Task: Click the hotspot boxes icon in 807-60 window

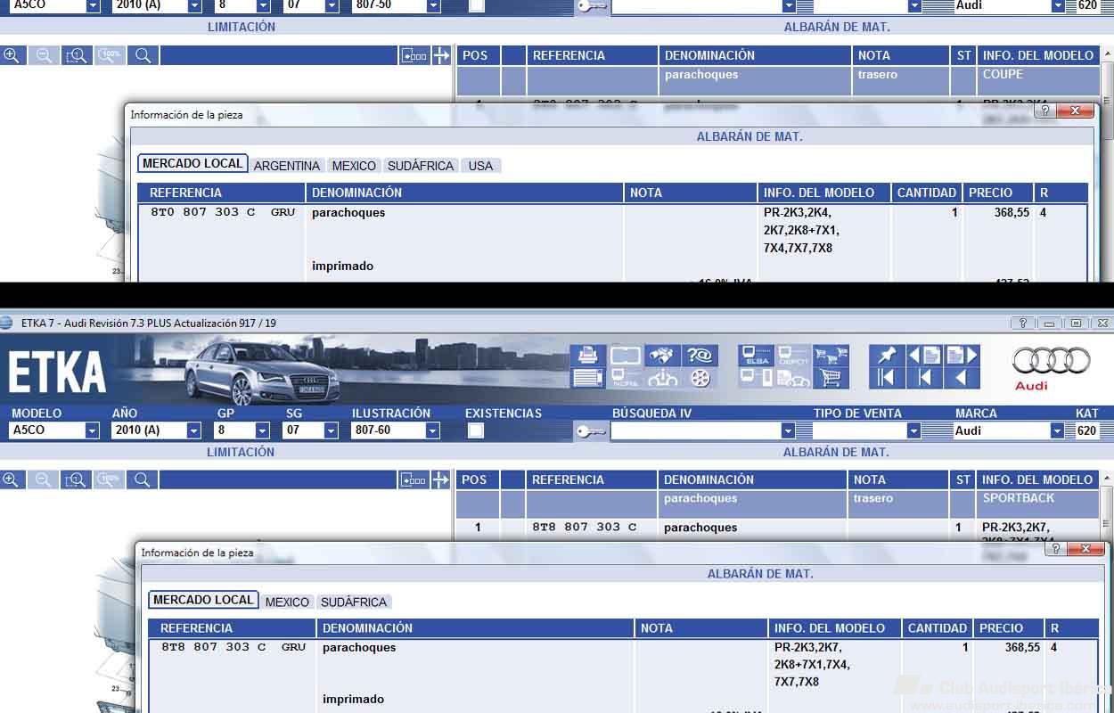Action: [x=414, y=479]
